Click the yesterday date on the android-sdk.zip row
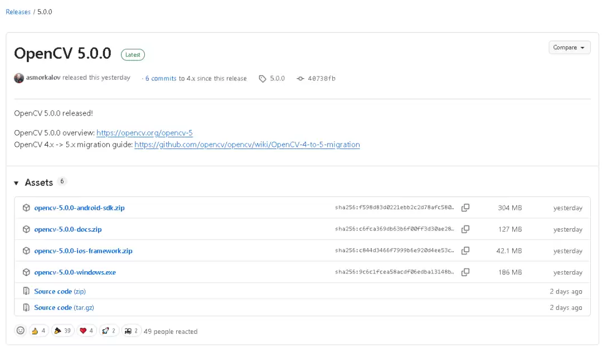 pos(568,208)
